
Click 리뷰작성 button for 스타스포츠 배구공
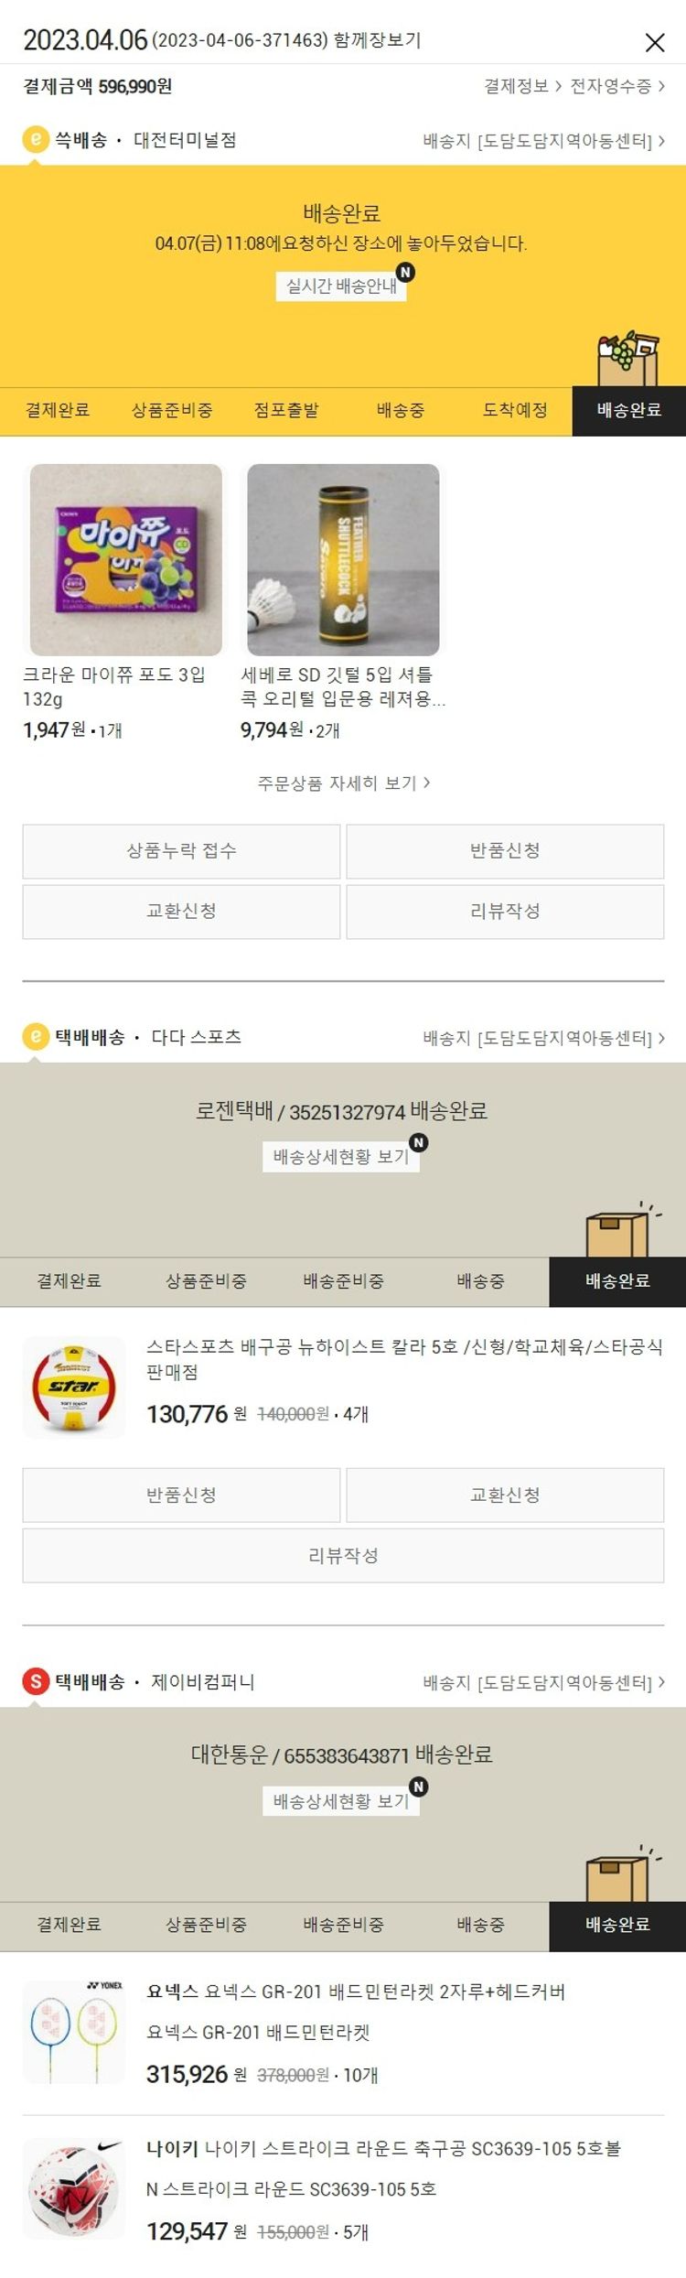click(x=343, y=1555)
